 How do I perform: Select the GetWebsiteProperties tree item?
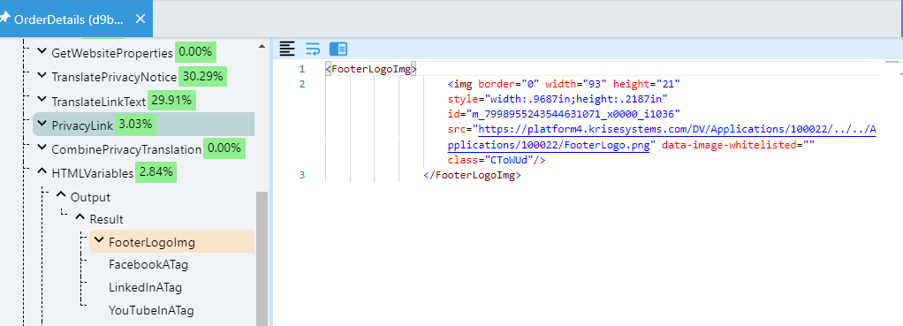tap(111, 53)
